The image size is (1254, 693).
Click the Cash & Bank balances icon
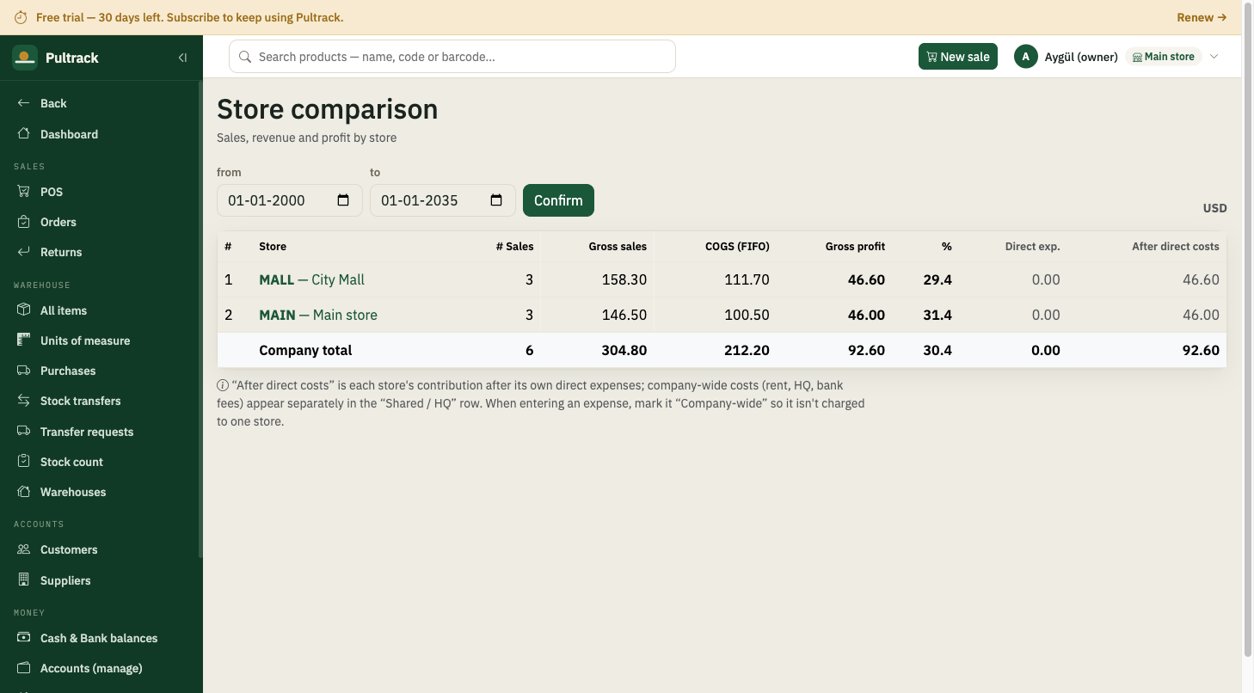click(24, 638)
